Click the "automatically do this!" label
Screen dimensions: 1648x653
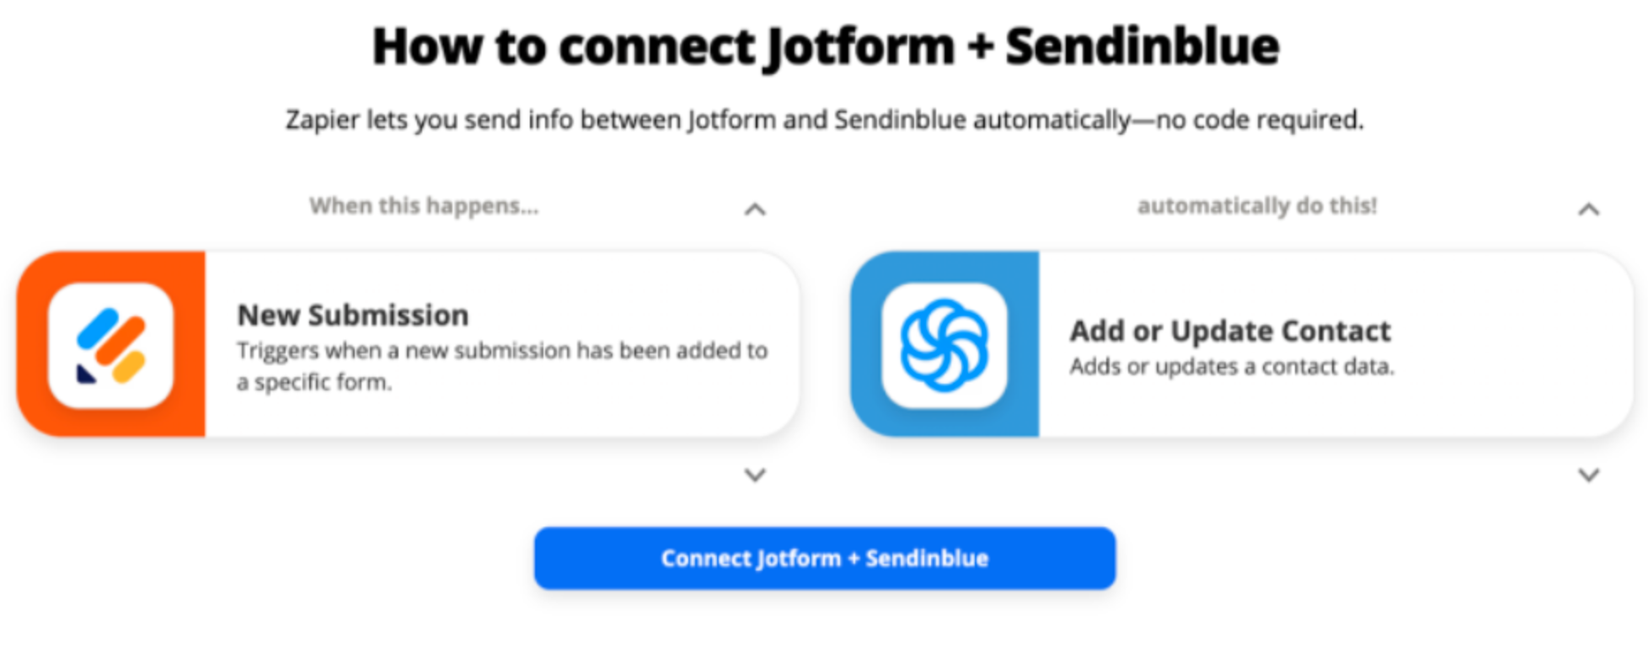tap(1257, 206)
